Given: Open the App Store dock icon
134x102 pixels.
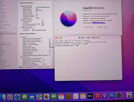Looking at the screenshot, I should click(112, 95).
